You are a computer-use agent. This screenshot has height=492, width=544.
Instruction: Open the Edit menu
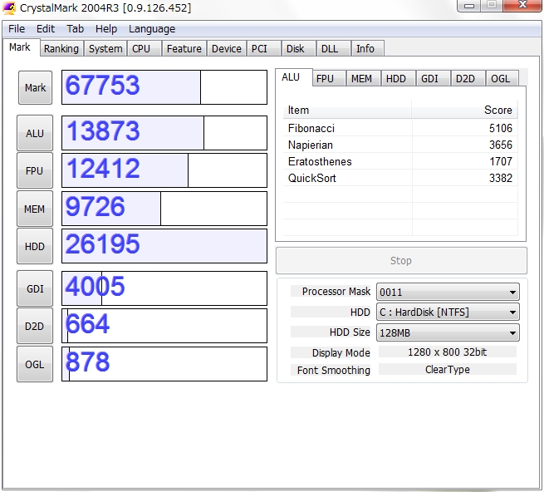tap(46, 29)
